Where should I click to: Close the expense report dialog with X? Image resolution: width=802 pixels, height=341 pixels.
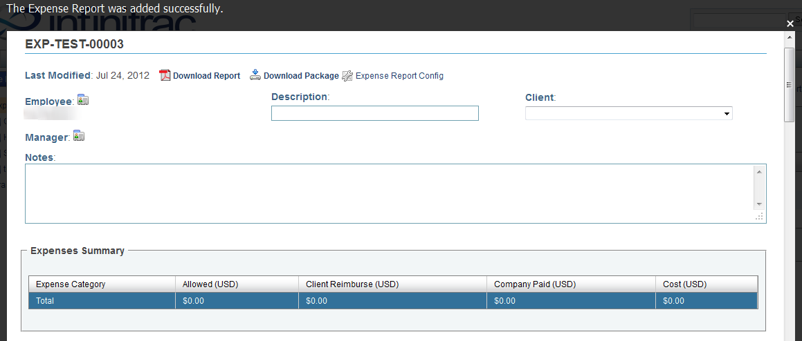(x=790, y=23)
